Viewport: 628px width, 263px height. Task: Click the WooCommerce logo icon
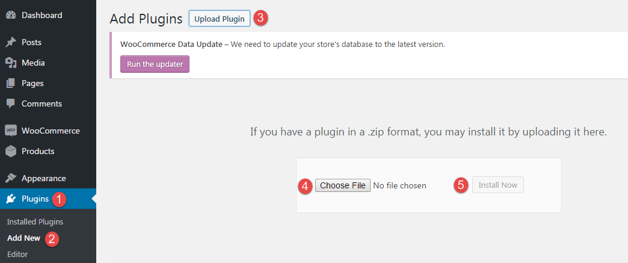point(11,131)
